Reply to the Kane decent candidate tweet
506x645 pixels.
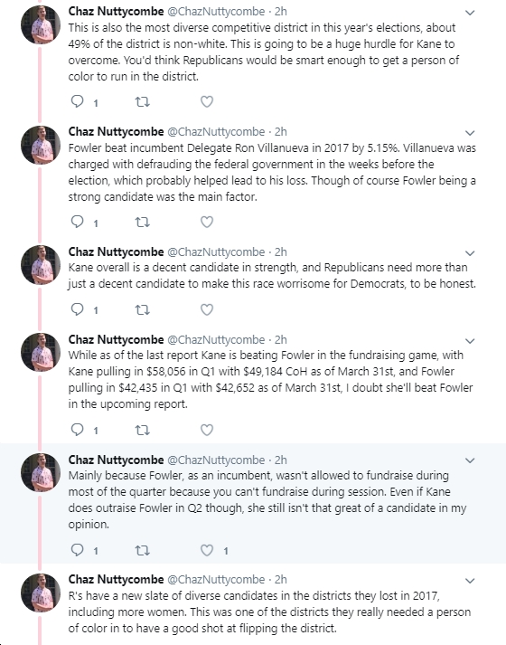coord(77,309)
